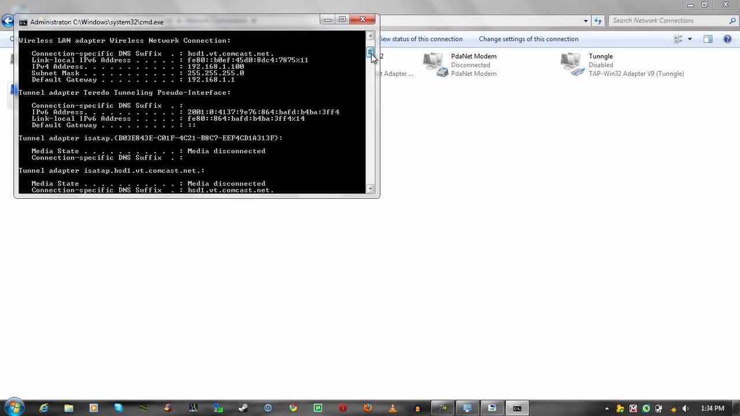Open Windows Media Player from the taskbar
Image resolution: width=740 pixels, height=416 pixels.
pyautogui.click(x=94, y=408)
